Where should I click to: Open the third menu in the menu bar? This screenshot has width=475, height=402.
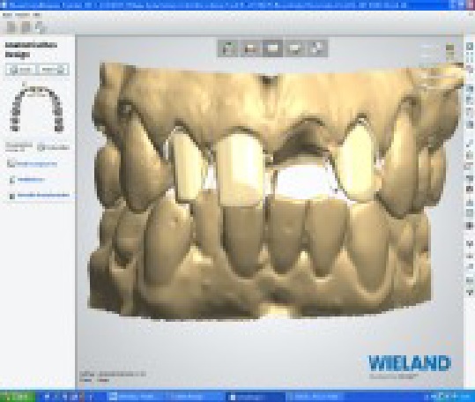click(37, 15)
